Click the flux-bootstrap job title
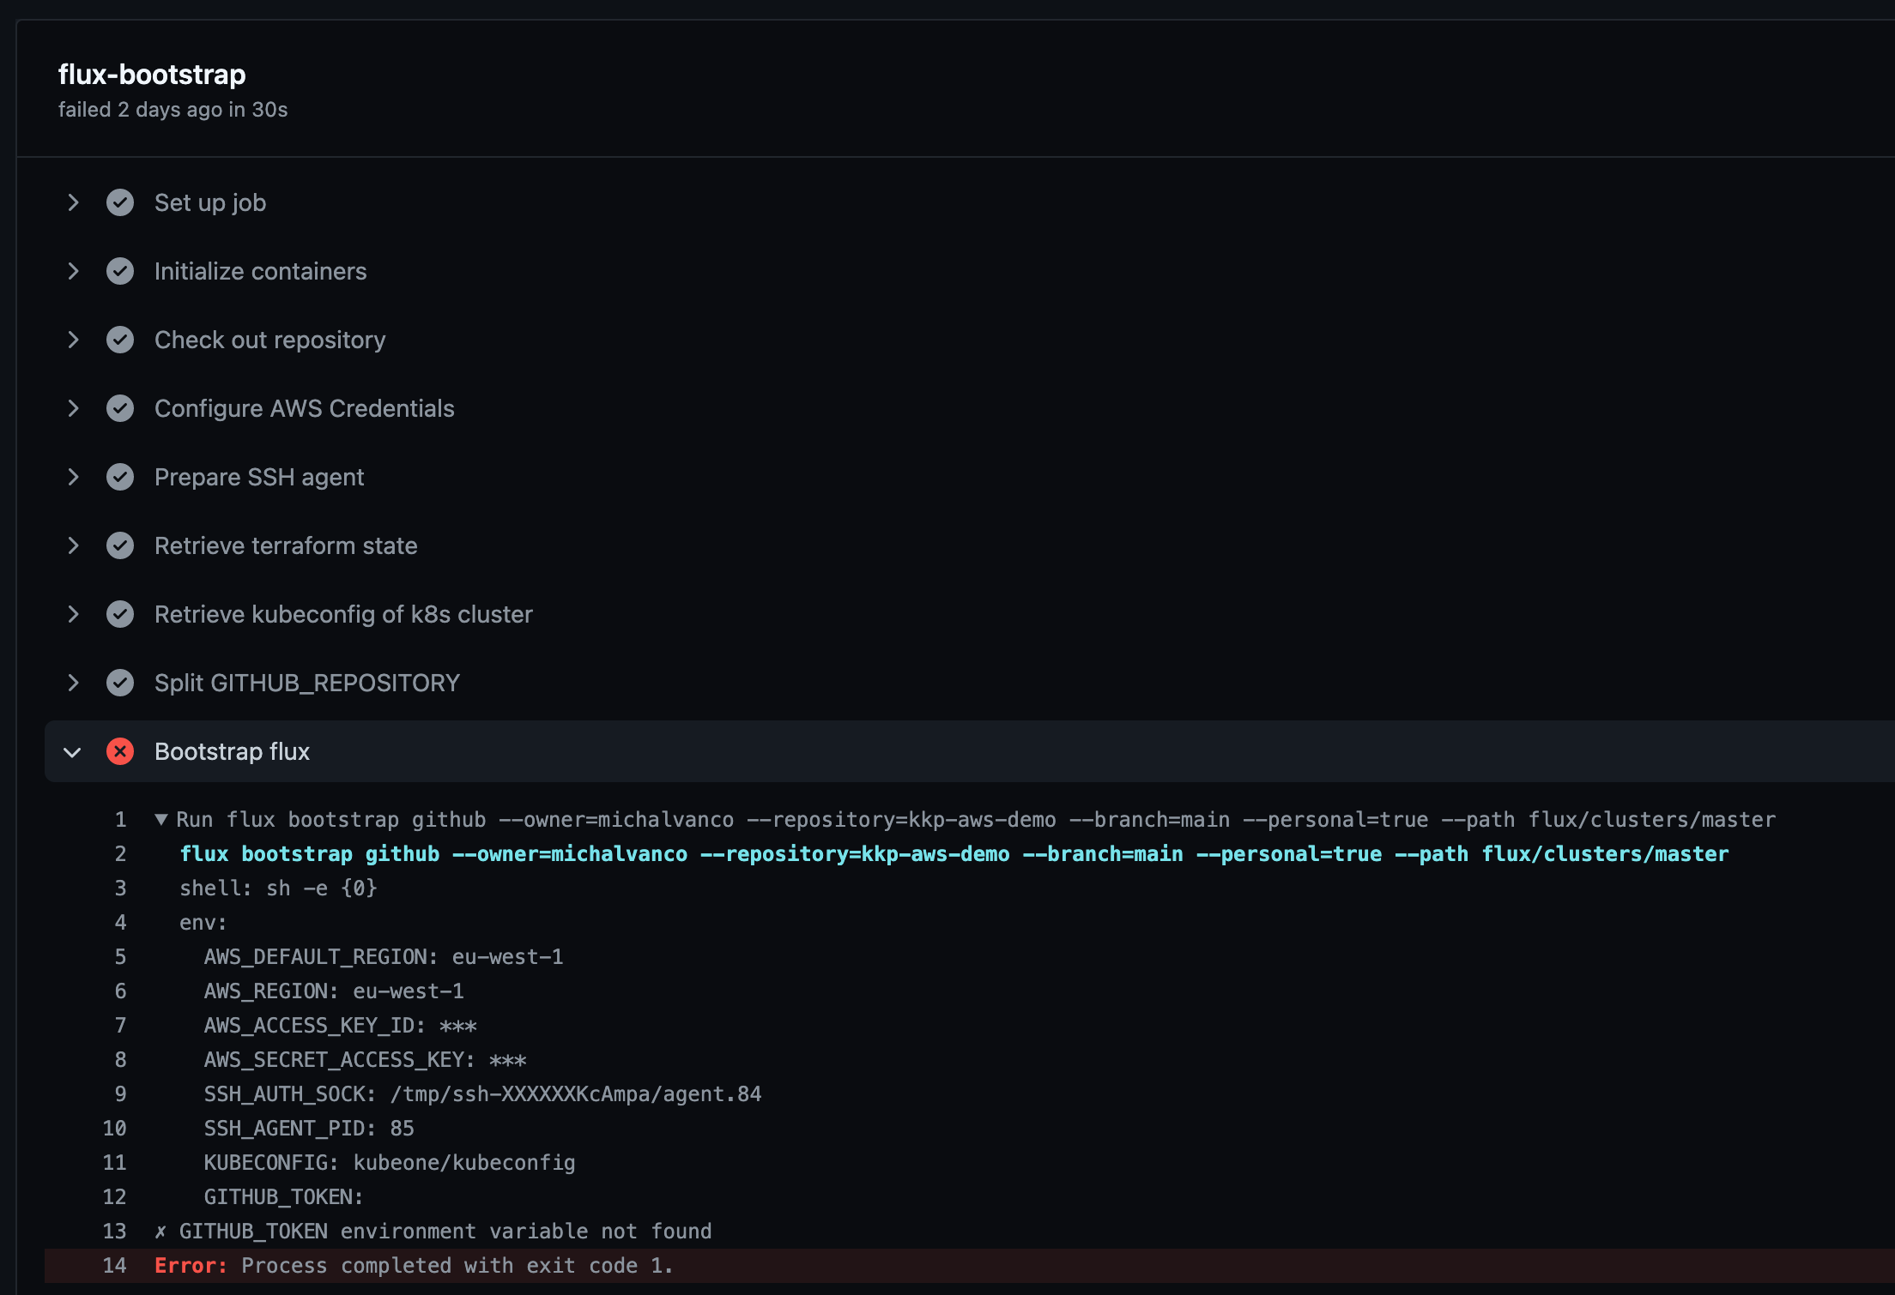Screen dimensions: 1895x1295 (x=152, y=75)
